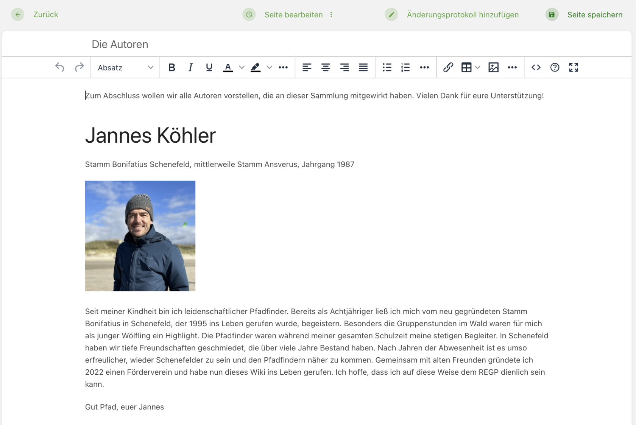Redo the last change
Viewport: 636px width, 425px height.
[80, 67]
